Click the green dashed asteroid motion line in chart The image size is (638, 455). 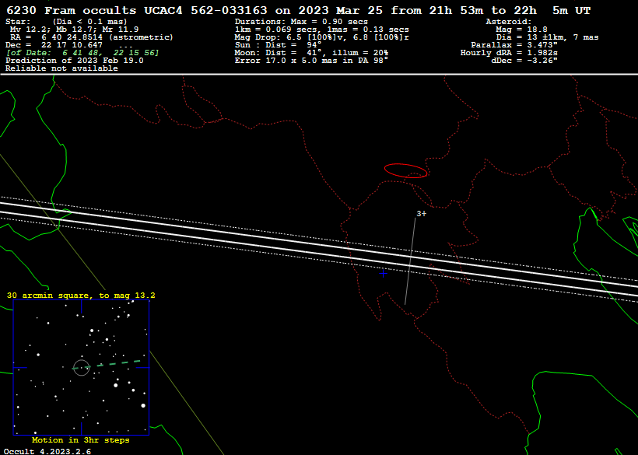107,364
